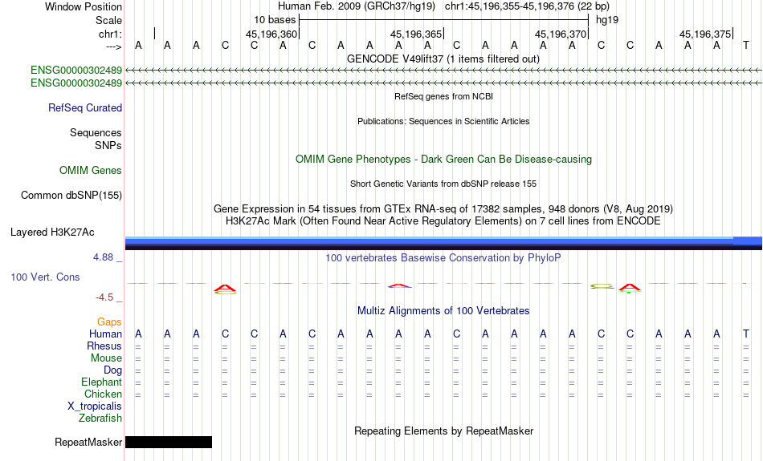Click the SNPs subtrack label
The image size is (763, 461).
pyautogui.click(x=108, y=145)
